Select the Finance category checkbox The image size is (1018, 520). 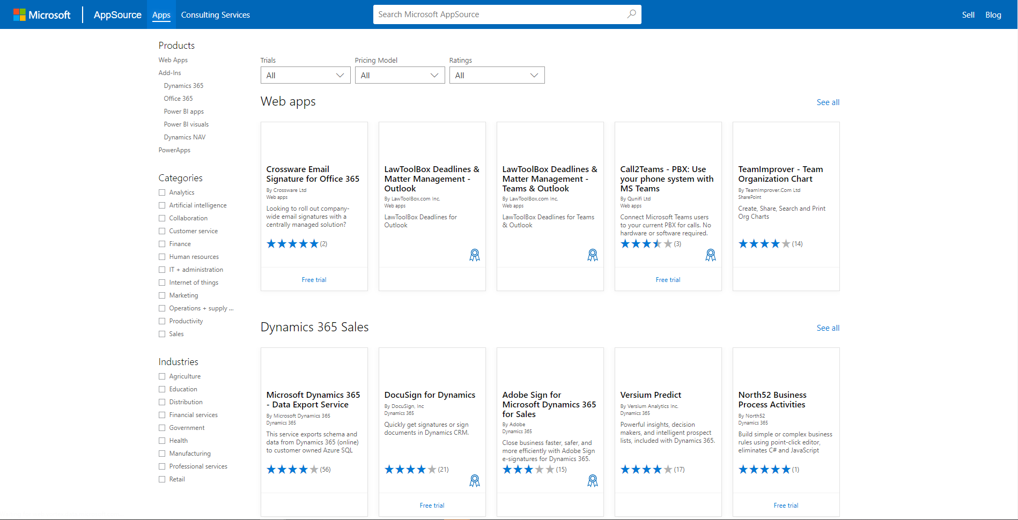coord(162,244)
